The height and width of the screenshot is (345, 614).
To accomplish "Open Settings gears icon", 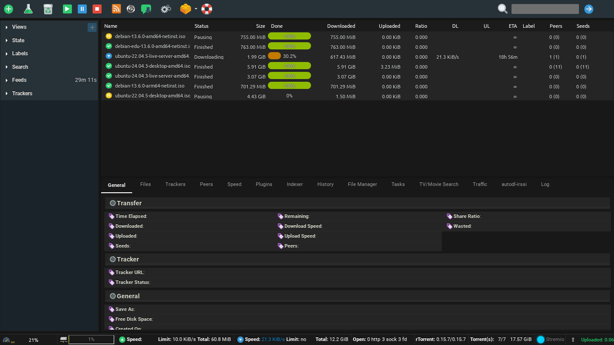I will point(166,9).
